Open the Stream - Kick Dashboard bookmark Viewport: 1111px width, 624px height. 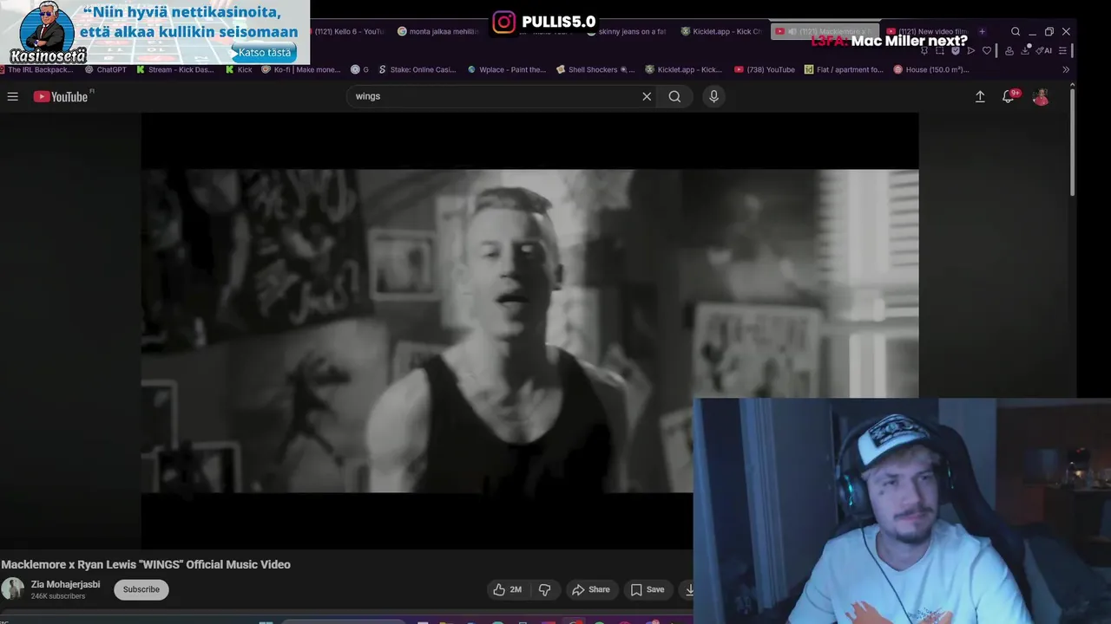click(x=175, y=69)
